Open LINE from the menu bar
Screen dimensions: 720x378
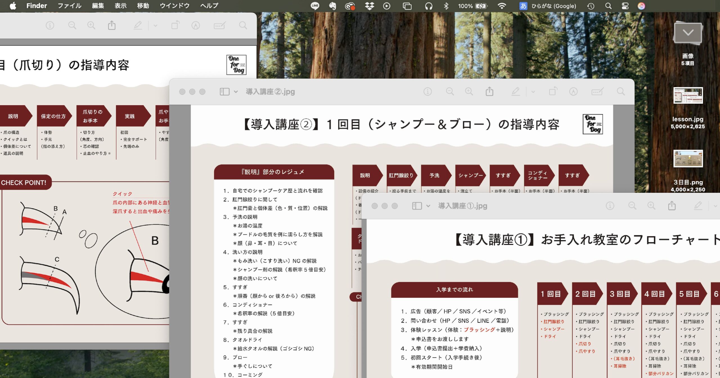[315, 6]
